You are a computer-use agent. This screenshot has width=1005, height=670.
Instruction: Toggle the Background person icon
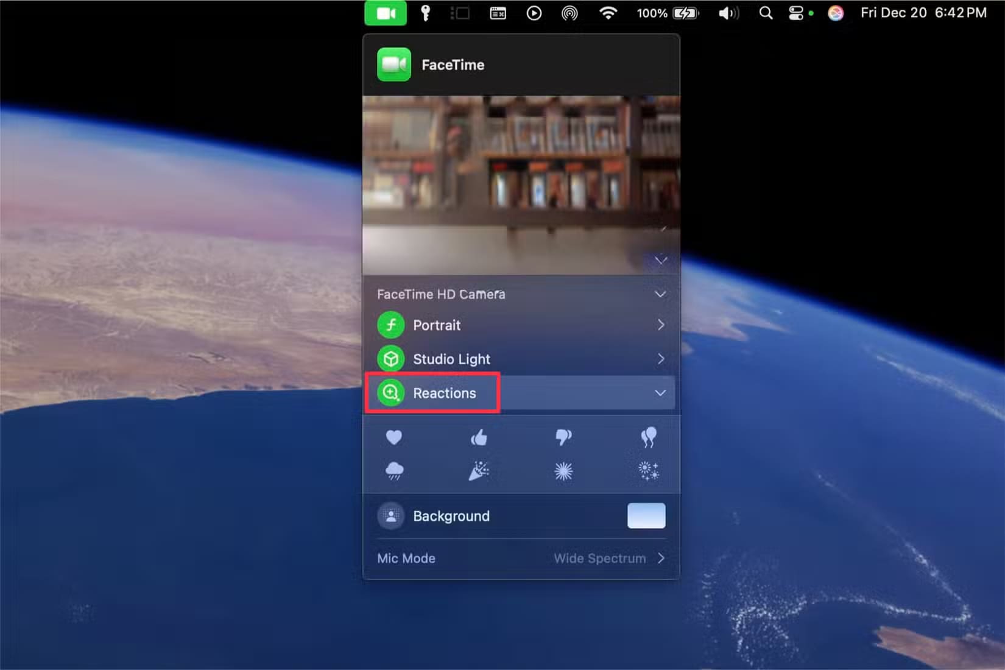tap(391, 516)
